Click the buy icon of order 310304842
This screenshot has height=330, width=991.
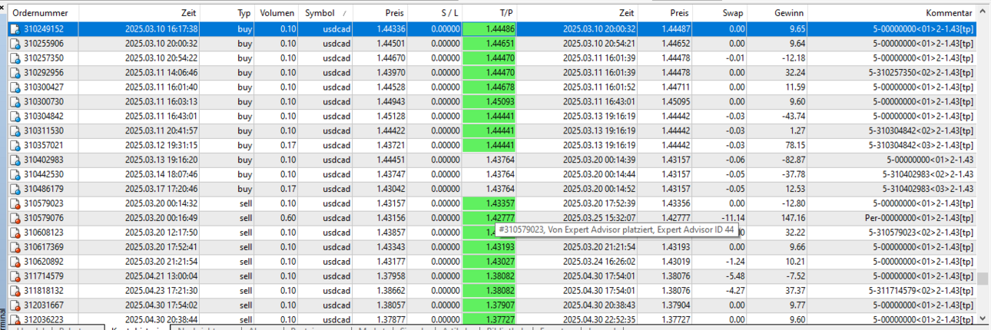pyautogui.click(x=15, y=117)
